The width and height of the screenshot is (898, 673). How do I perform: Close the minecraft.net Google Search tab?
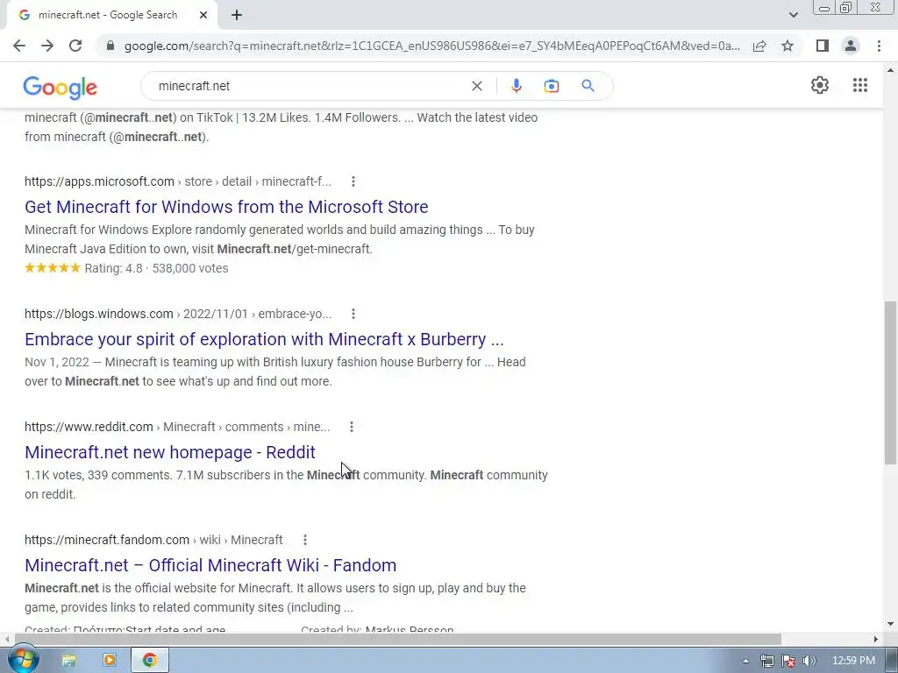203,16
